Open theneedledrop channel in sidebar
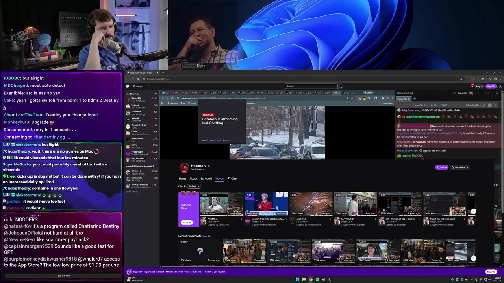The image size is (504, 283). tap(142, 126)
